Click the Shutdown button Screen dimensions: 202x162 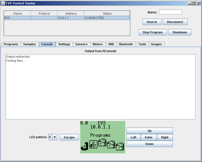[x=180, y=32]
